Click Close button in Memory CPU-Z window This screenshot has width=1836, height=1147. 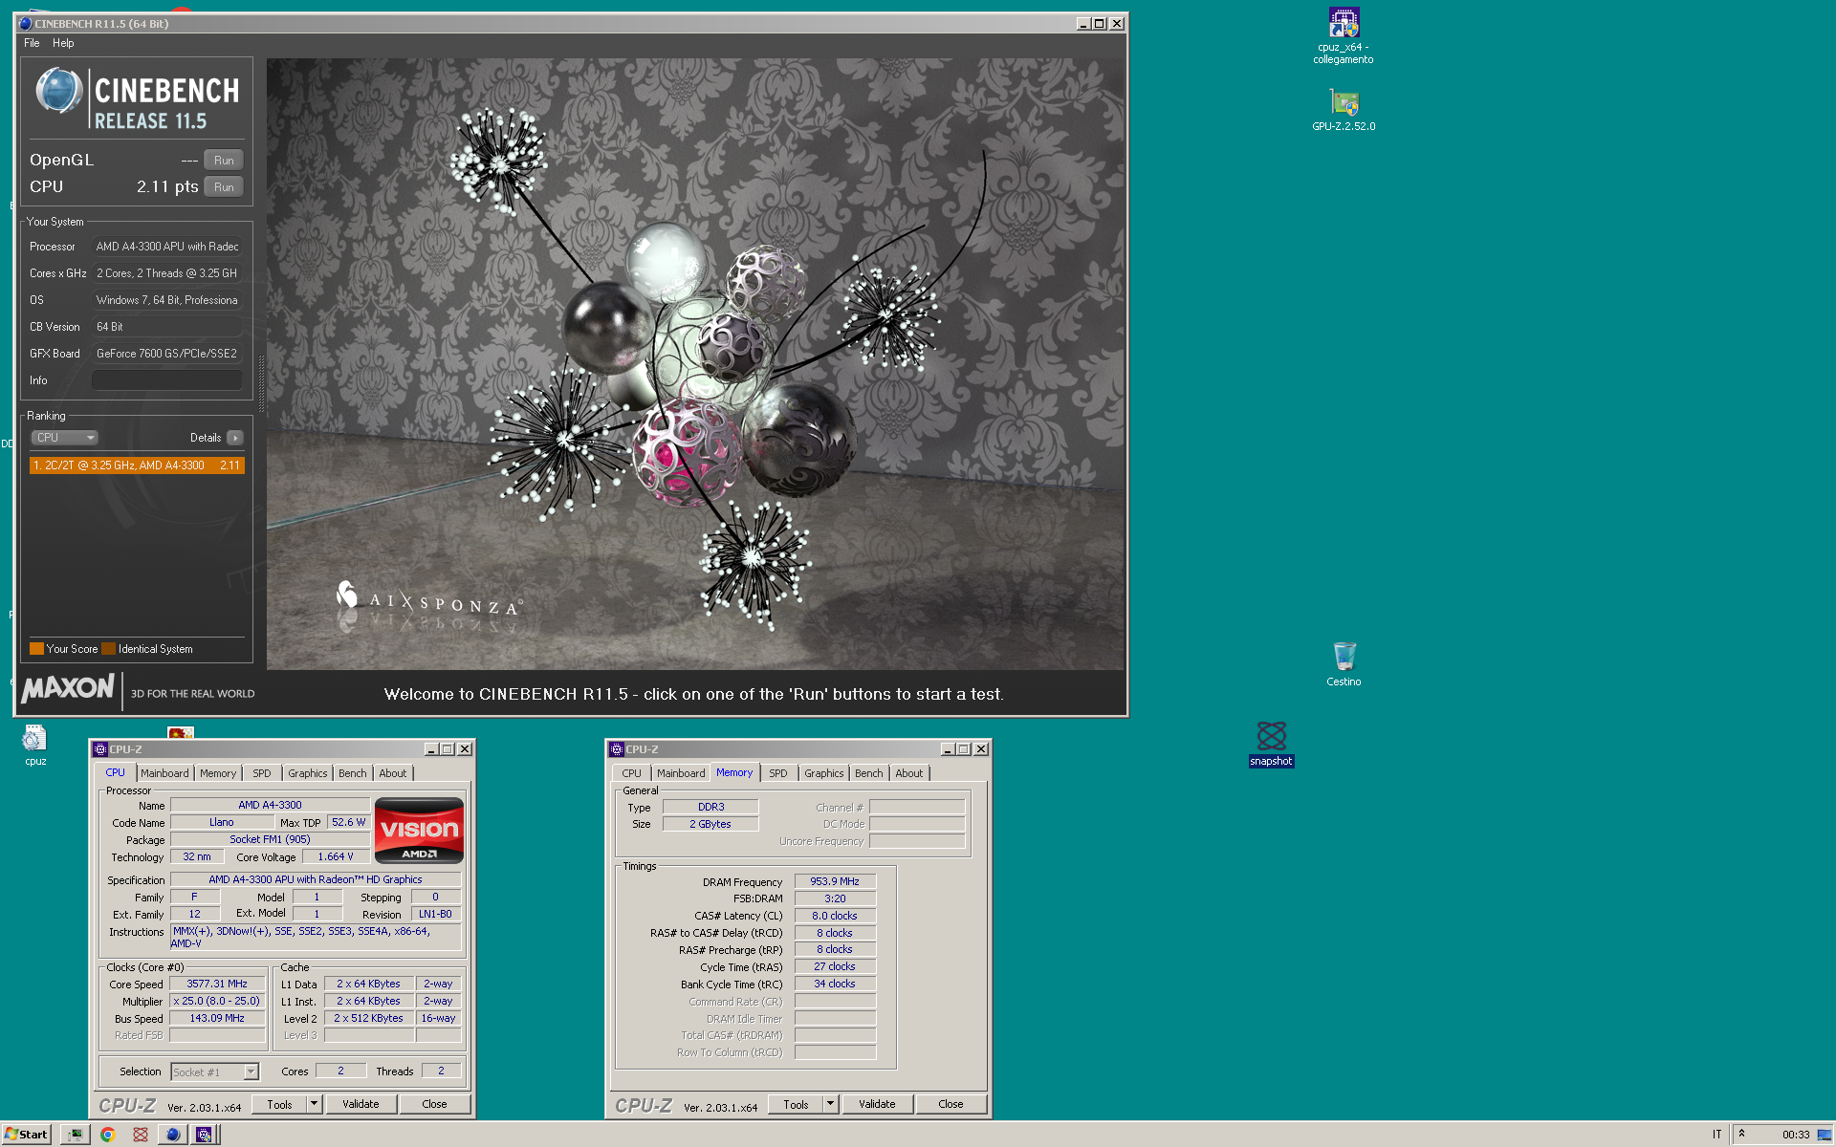(x=951, y=1104)
